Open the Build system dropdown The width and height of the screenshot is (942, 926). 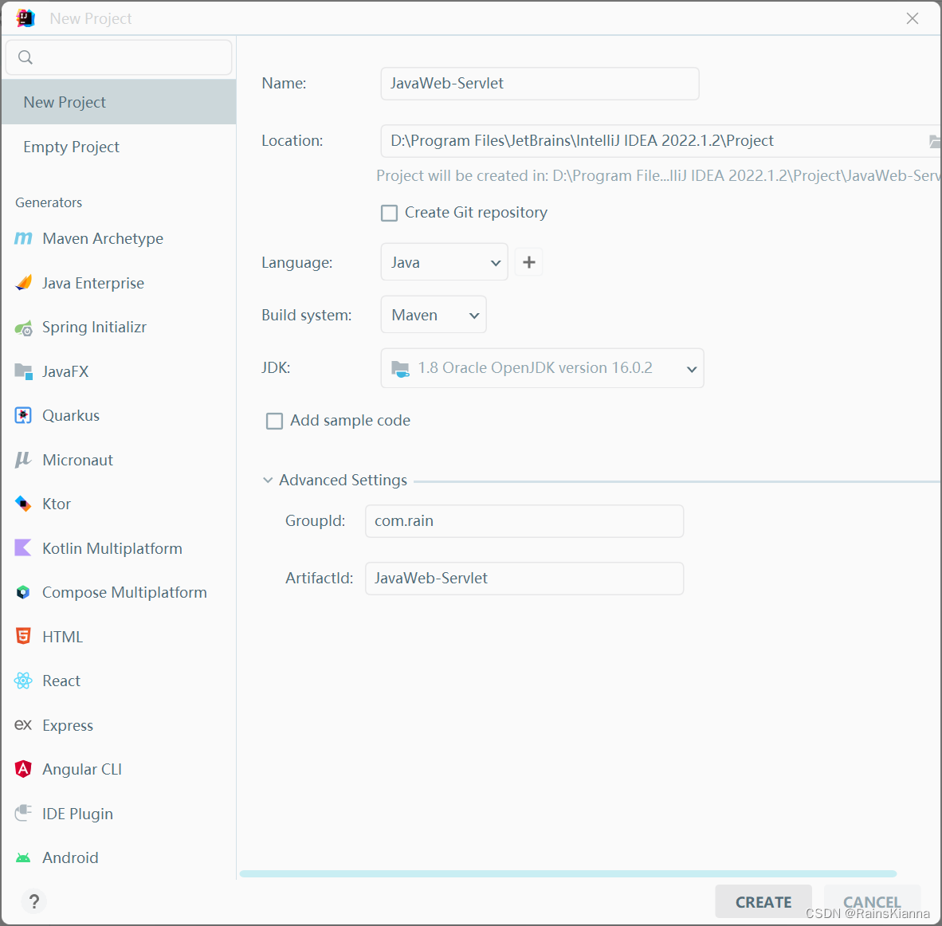pos(434,314)
